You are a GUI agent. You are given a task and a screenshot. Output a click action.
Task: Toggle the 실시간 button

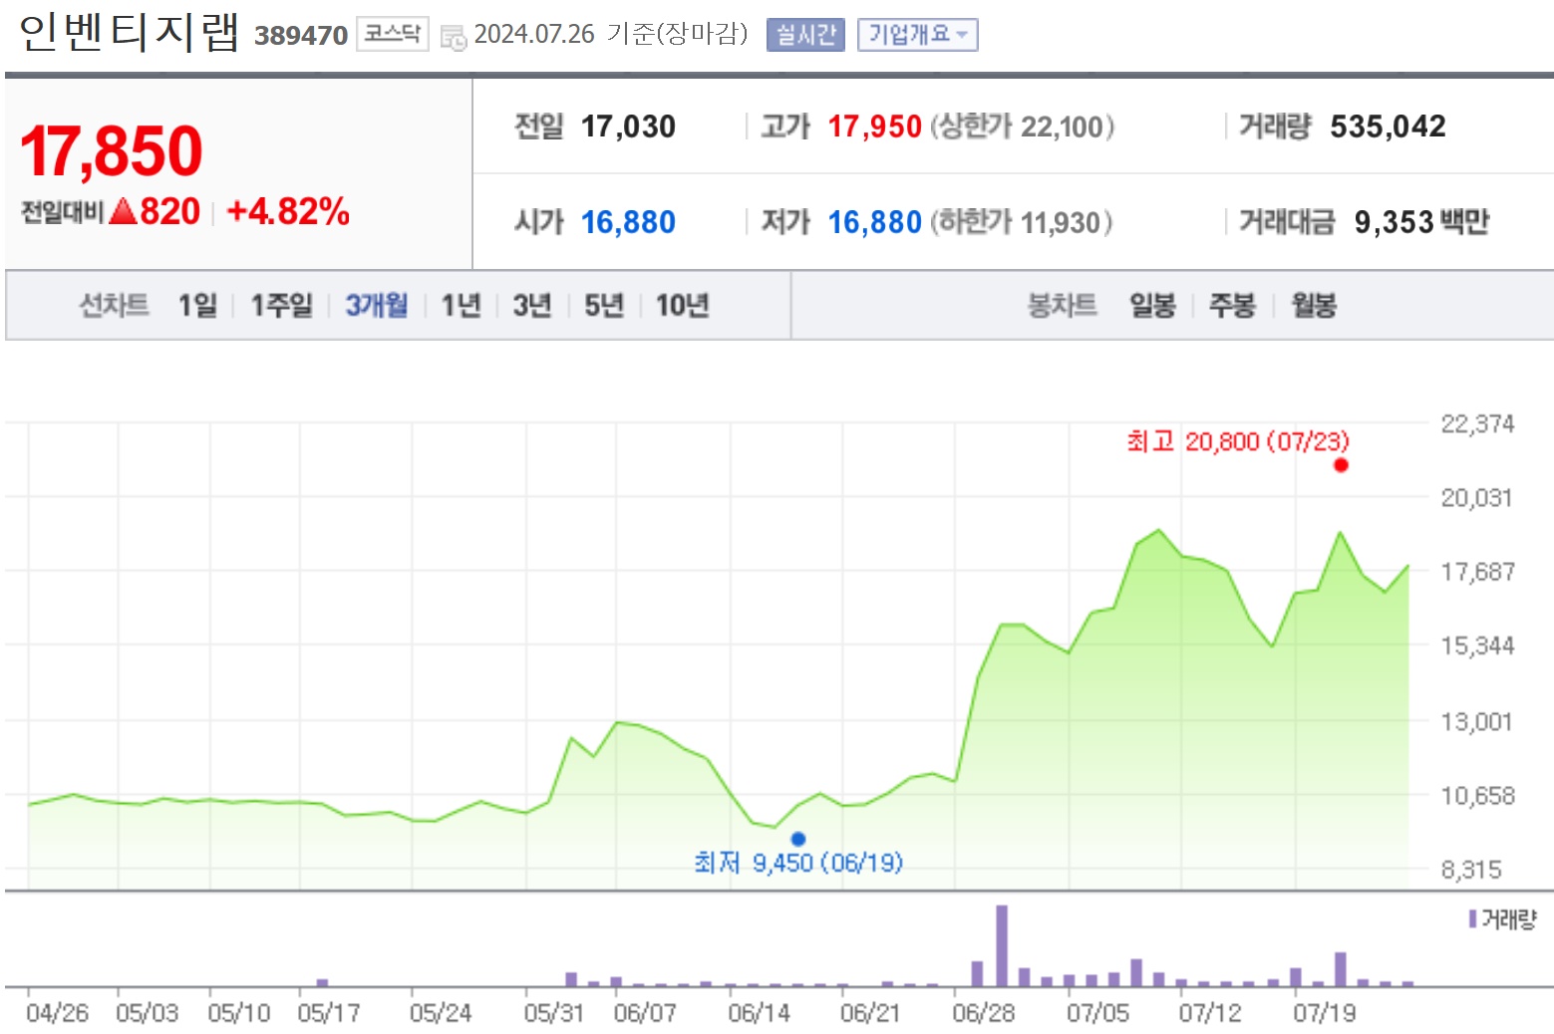point(805,35)
